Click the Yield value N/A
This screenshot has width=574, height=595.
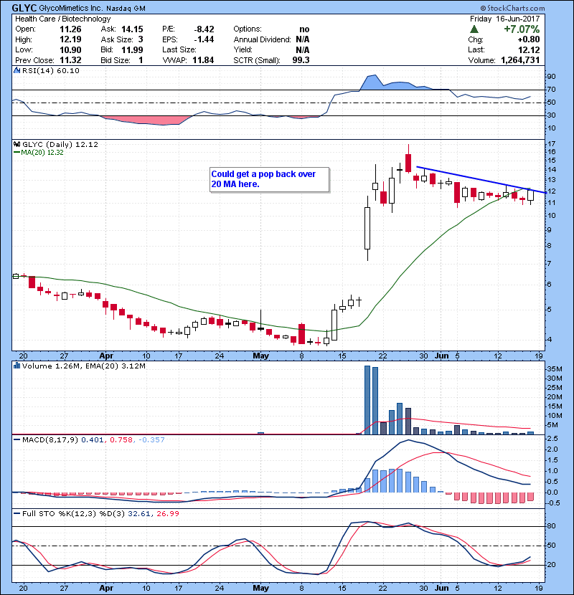click(303, 49)
